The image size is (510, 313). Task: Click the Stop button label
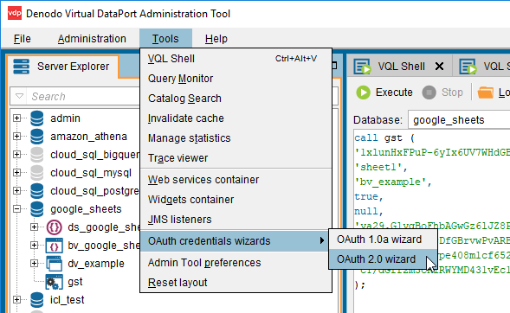452,93
